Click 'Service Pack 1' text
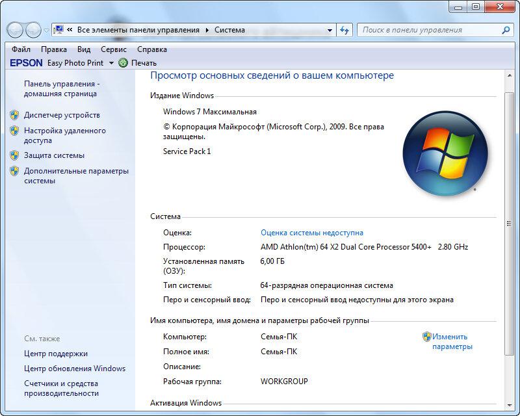Image resolution: width=520 pixels, height=416 pixels. click(x=187, y=151)
